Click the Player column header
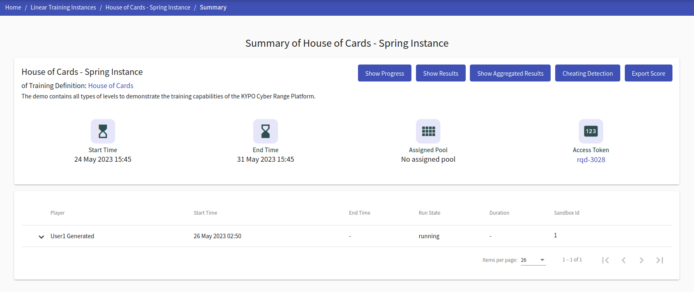This screenshot has width=694, height=292. coord(58,213)
